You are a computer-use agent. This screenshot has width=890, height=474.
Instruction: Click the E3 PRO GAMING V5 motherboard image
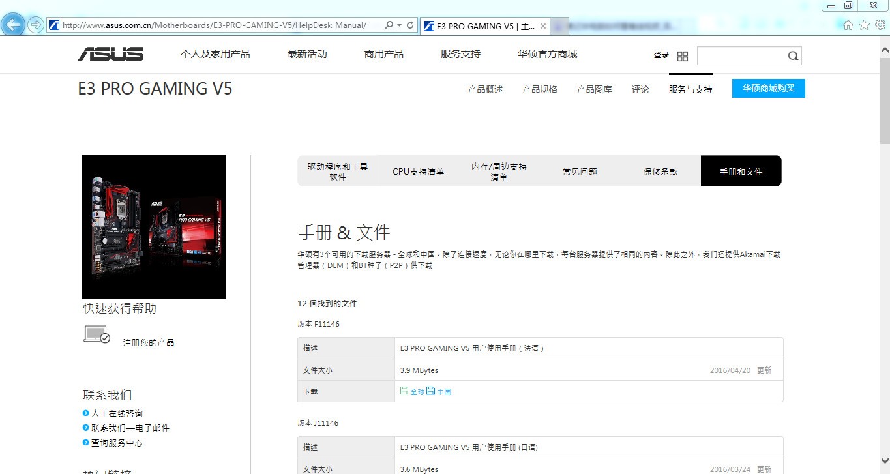[154, 227]
